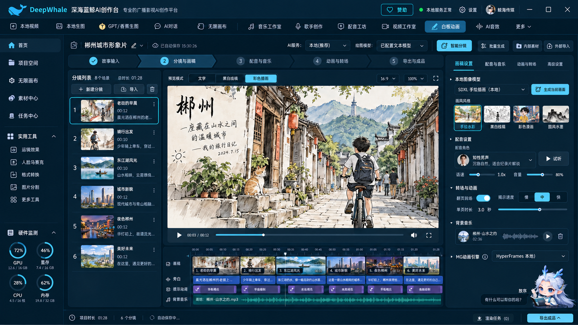Go to 首页 in the sidebar
This screenshot has height=325, width=578.
[30, 45]
